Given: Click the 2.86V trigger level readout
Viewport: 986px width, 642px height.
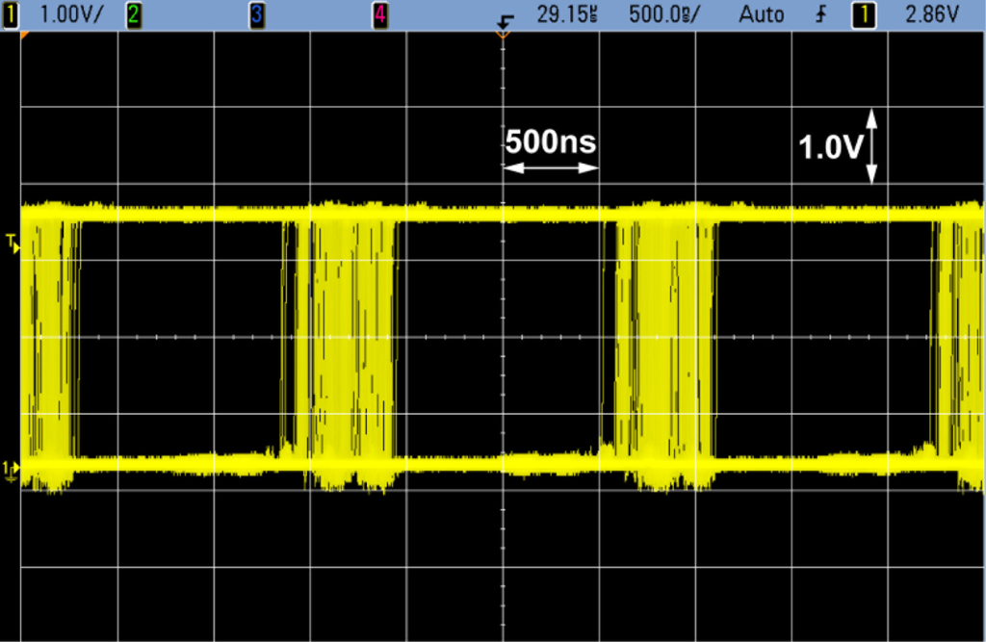Looking at the screenshot, I should coord(930,14).
